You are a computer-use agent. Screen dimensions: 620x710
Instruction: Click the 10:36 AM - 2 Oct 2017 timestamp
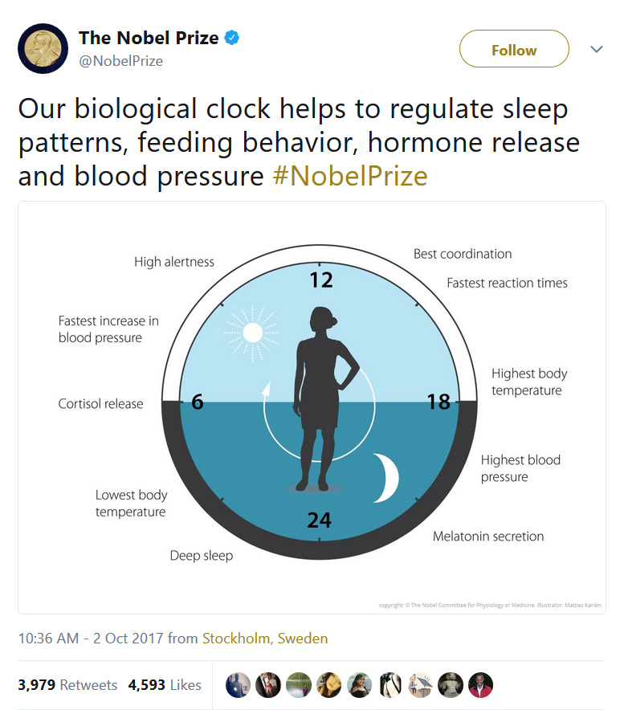click(92, 639)
